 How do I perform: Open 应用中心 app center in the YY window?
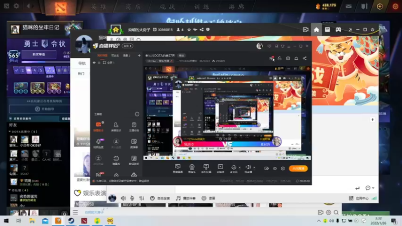point(359,198)
